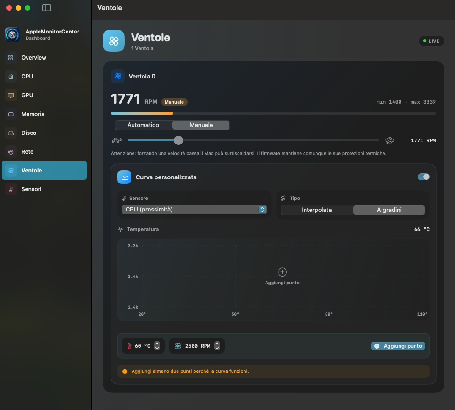Click the Sensore thermometer label icon

click(x=124, y=199)
